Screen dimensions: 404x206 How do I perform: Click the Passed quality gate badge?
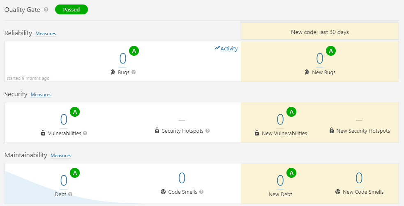click(x=72, y=9)
